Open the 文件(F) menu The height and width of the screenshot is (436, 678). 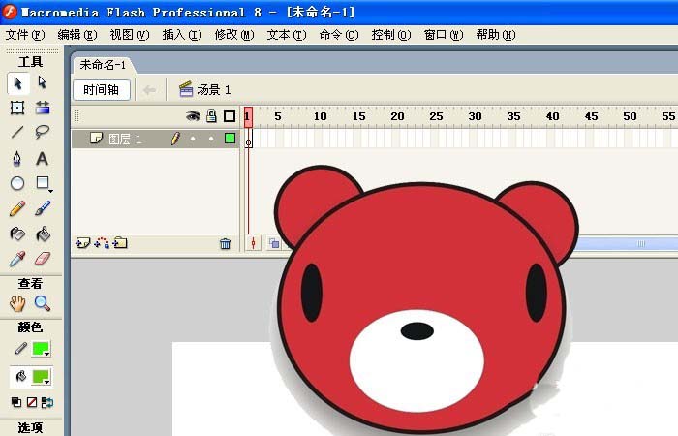tap(25, 35)
